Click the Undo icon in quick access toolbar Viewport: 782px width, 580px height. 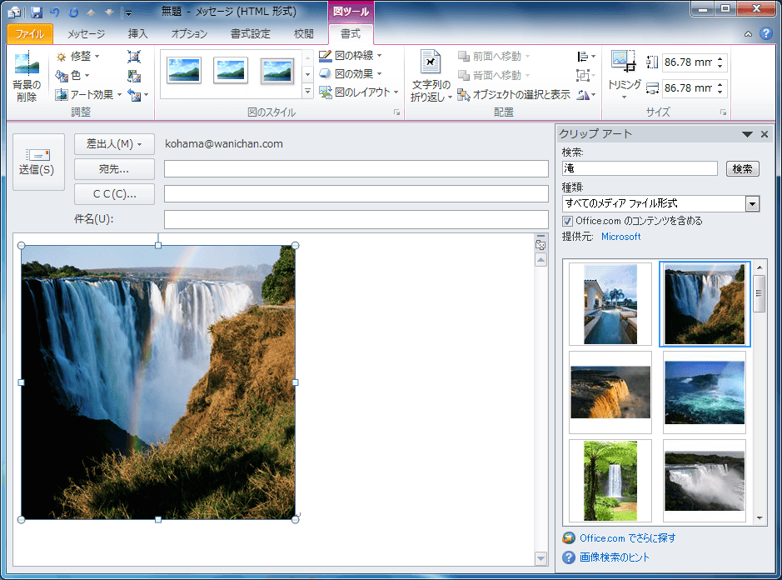(x=55, y=12)
